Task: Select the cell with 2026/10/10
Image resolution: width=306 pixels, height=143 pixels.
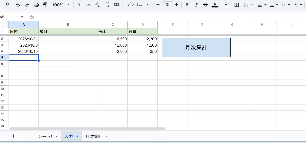Action: 24,51
